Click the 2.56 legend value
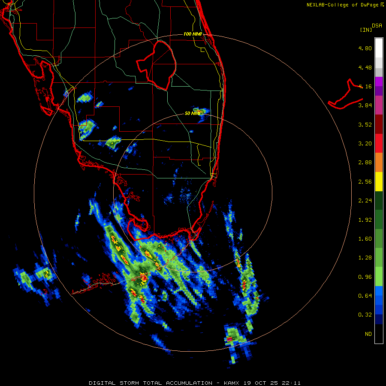 365,182
